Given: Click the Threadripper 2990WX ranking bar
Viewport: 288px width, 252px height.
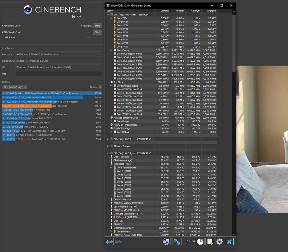Looking at the screenshot, I should tap(52, 93).
